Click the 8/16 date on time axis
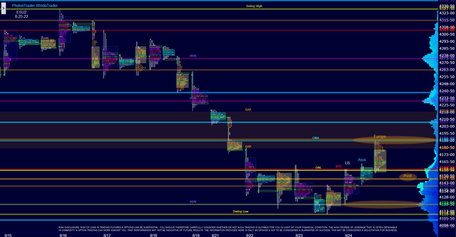 [63, 235]
